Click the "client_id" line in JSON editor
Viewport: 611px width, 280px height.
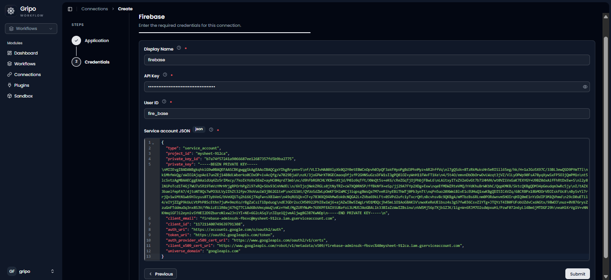tap(205, 224)
